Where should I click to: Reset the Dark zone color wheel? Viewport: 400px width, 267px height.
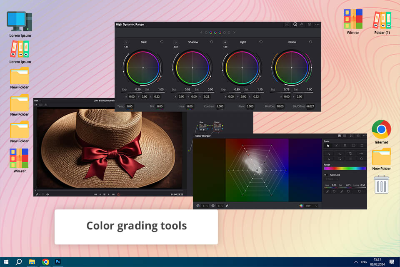162,42
